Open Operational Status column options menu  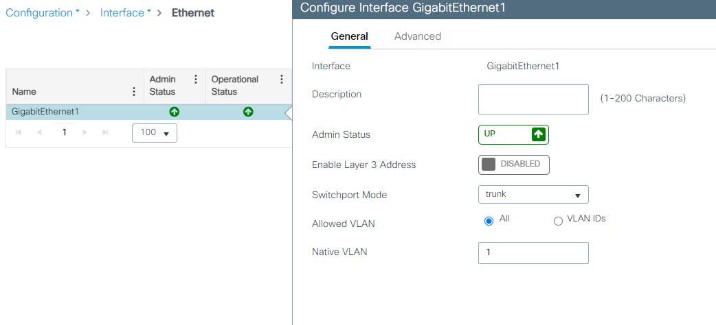click(281, 80)
